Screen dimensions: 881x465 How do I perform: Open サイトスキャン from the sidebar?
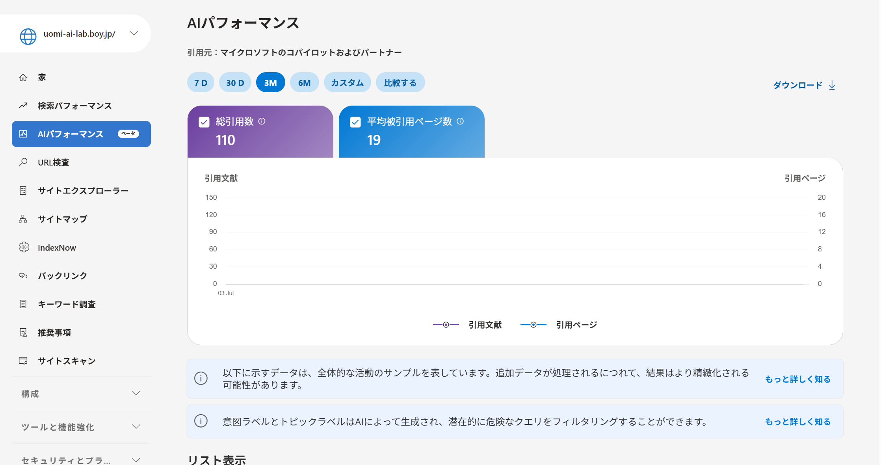pos(81,361)
